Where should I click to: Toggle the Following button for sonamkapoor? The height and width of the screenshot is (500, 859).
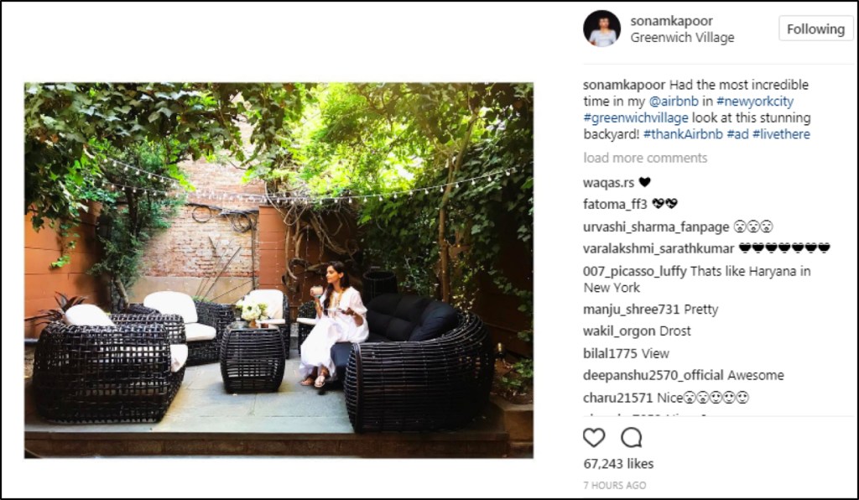click(815, 29)
